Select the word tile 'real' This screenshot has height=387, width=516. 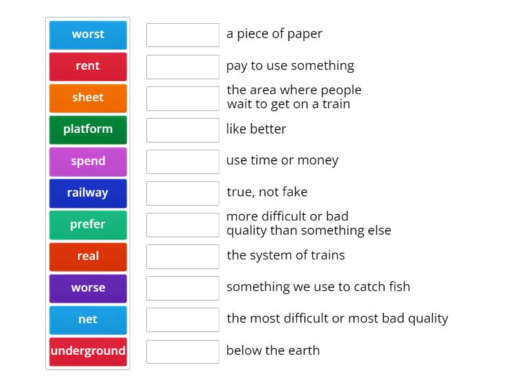tap(88, 256)
